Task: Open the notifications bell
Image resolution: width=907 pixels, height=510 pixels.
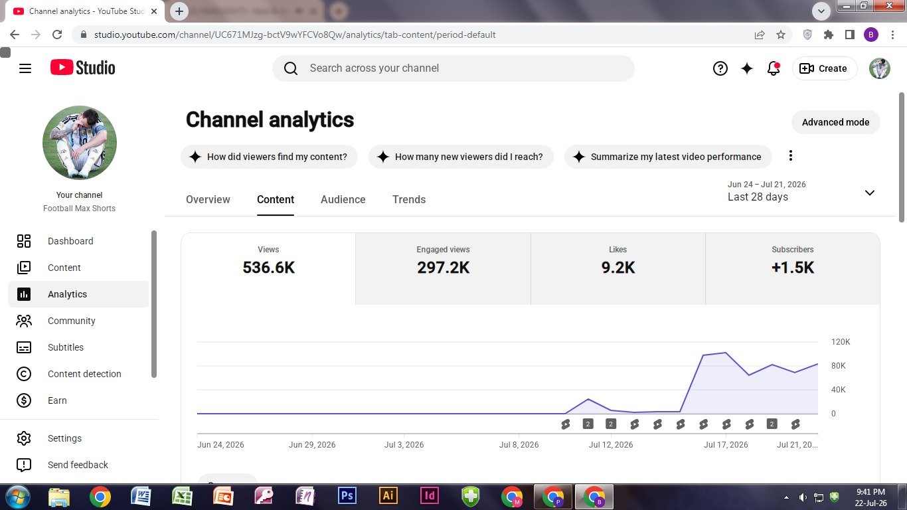Action: (x=774, y=68)
